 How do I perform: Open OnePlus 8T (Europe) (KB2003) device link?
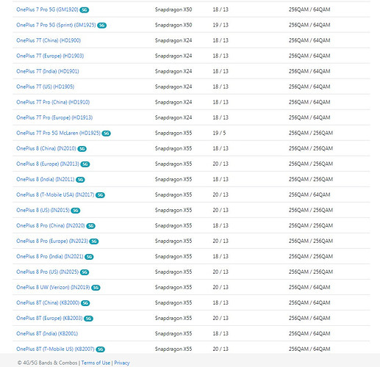click(49, 318)
